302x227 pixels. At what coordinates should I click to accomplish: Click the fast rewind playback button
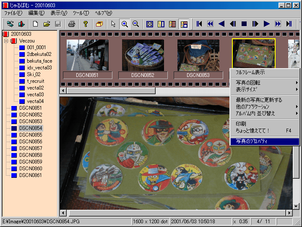point(210,24)
